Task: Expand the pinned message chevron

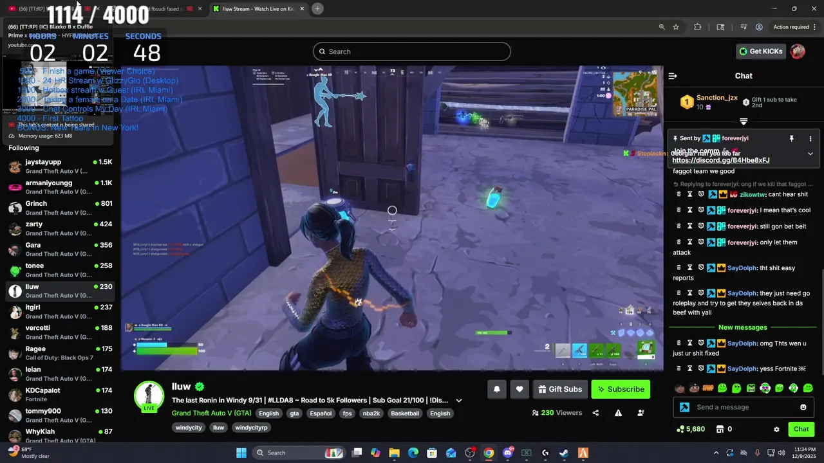Action: (810, 154)
